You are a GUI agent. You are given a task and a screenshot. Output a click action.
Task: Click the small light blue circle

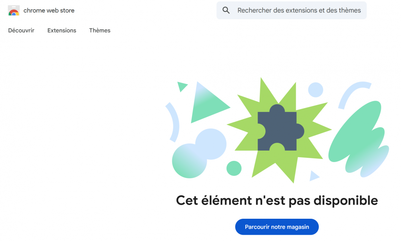pos(316,90)
